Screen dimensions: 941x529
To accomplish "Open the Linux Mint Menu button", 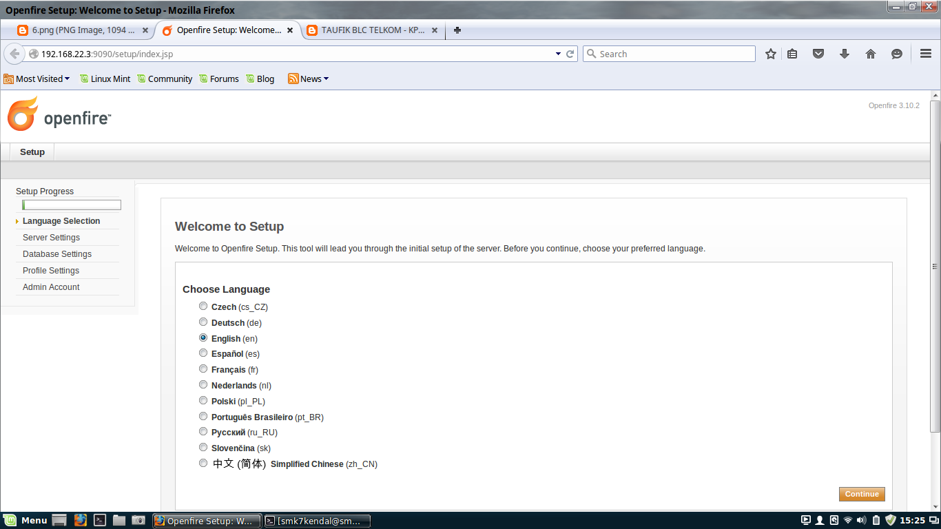I will click(x=25, y=520).
